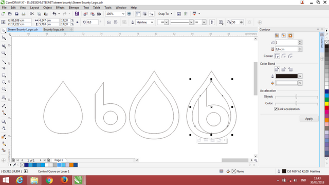Select the Polygon tool
The height and width of the screenshot is (185, 329).
pyautogui.click(x=4, y=89)
